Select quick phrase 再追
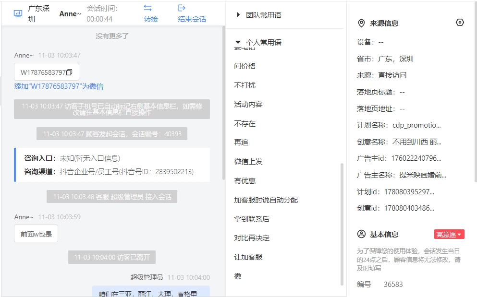 (241, 143)
